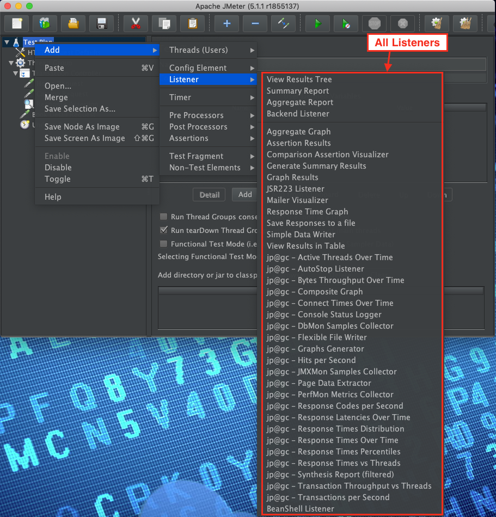Add the View Results Tree listener

coord(352,79)
